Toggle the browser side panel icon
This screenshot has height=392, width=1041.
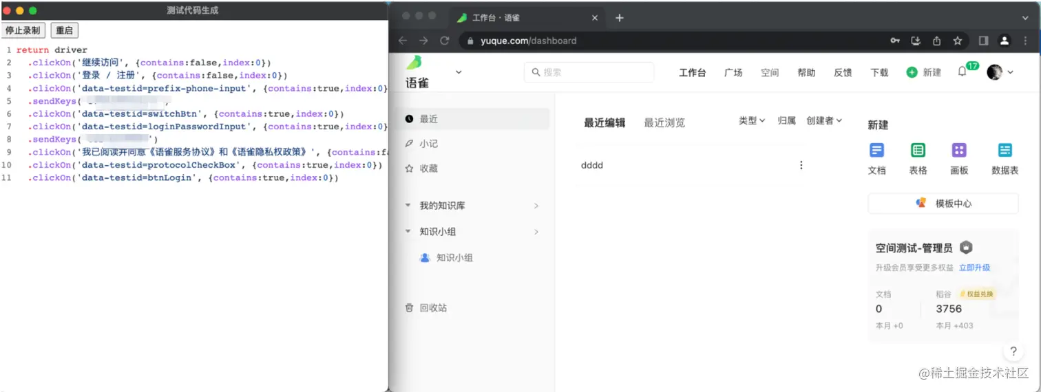coord(983,41)
